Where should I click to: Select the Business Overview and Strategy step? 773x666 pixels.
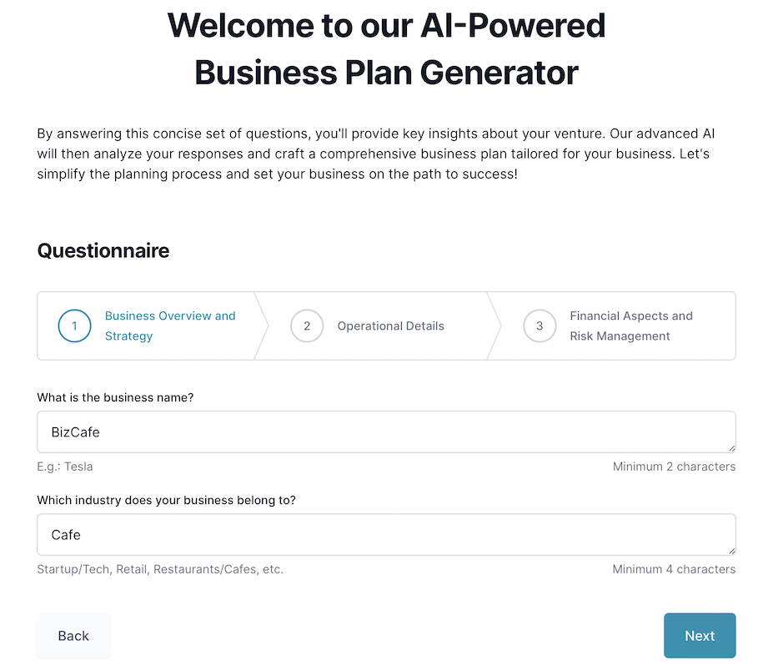point(170,326)
